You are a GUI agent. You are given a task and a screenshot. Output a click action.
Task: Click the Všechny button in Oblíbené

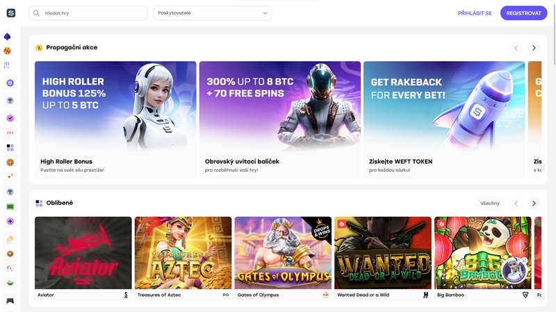pos(490,203)
